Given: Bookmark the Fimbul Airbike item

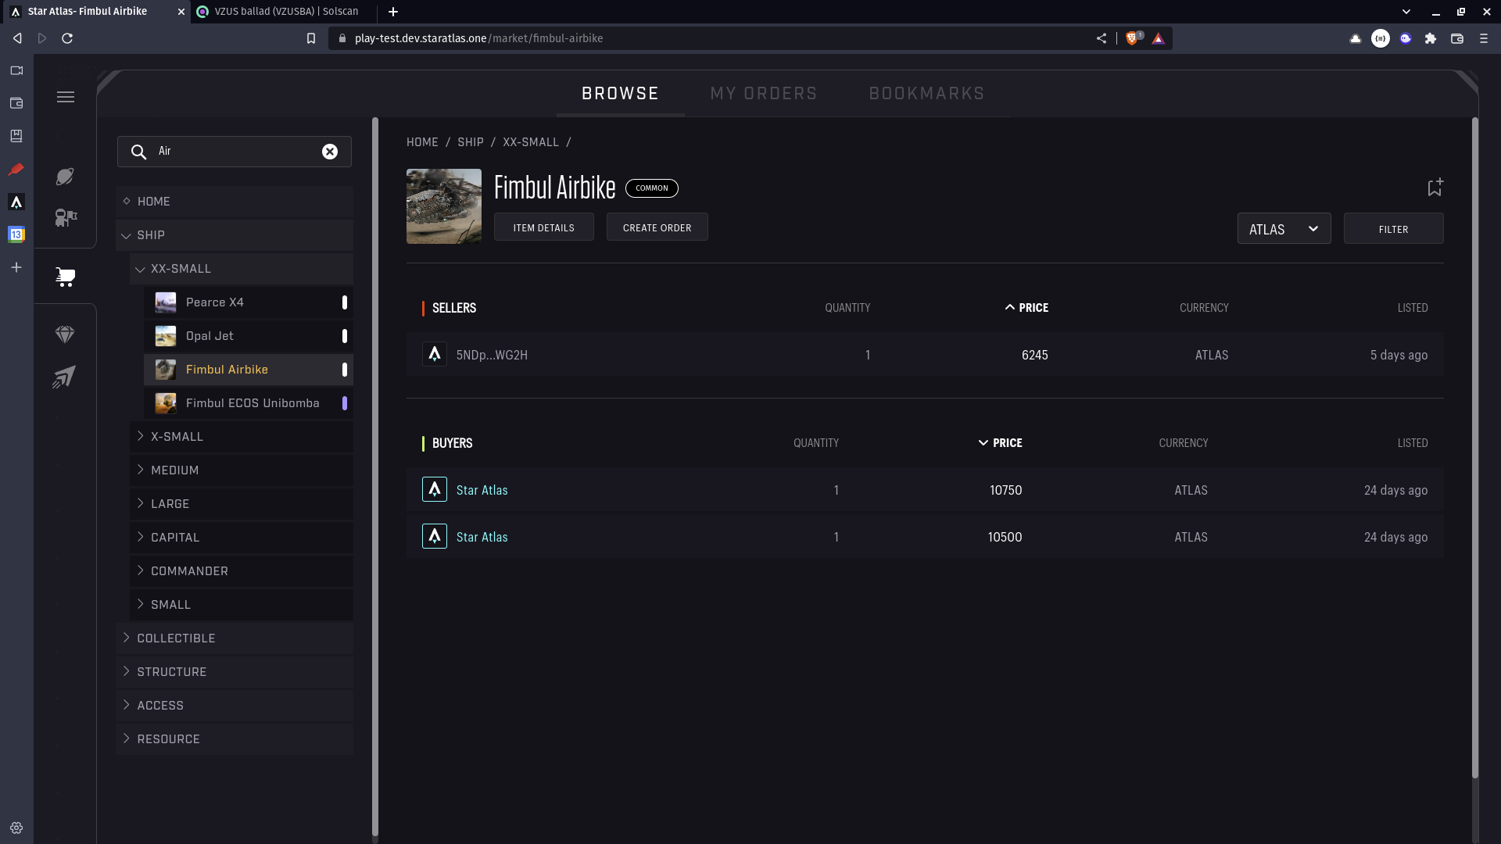Looking at the screenshot, I should pyautogui.click(x=1435, y=188).
